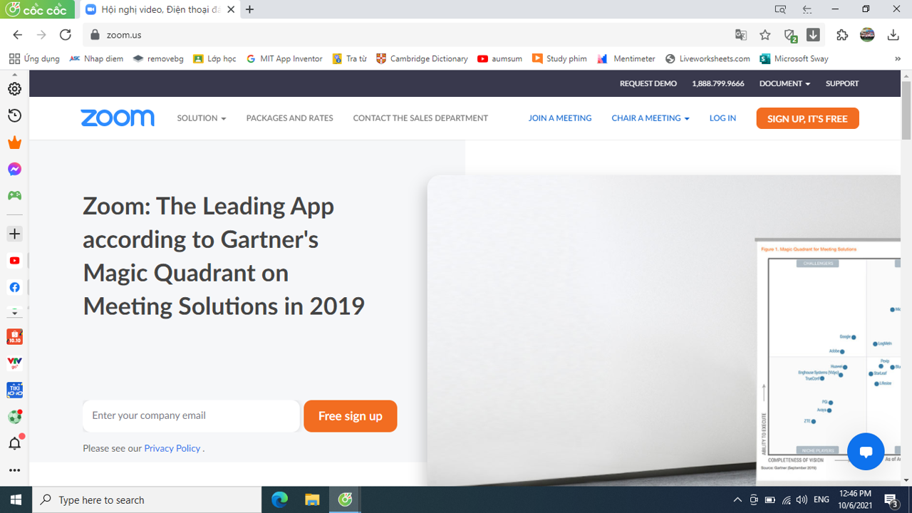912x513 pixels.
Task: Show hidden system tray icons chevron
Action: click(737, 499)
